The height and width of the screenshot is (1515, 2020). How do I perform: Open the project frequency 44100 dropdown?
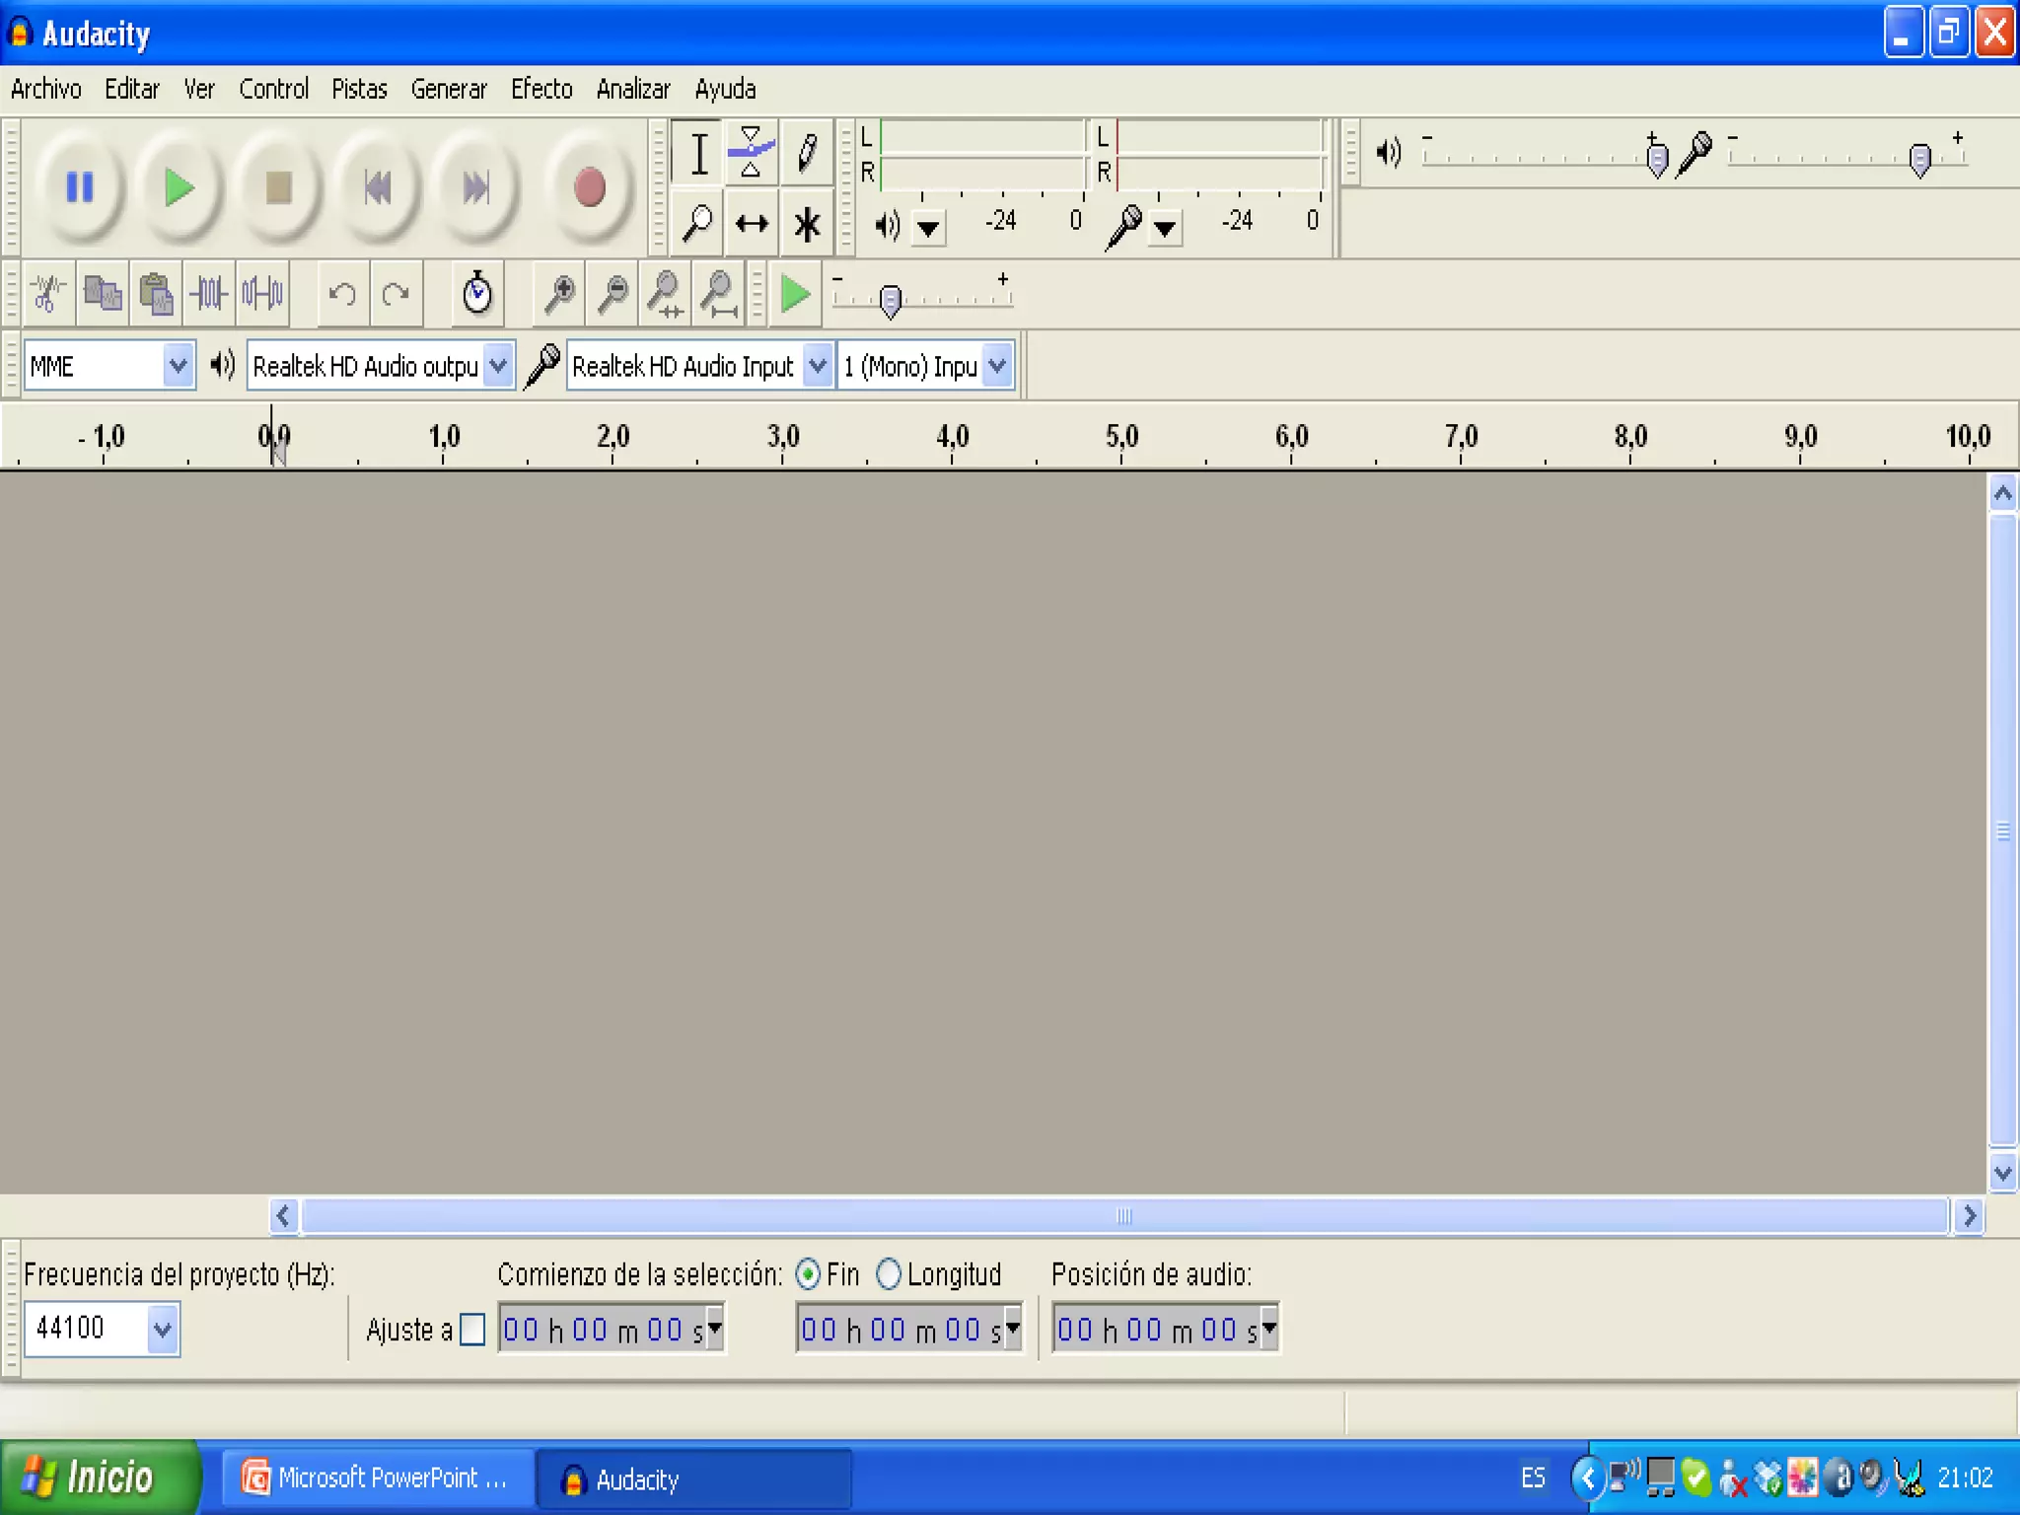tap(163, 1330)
